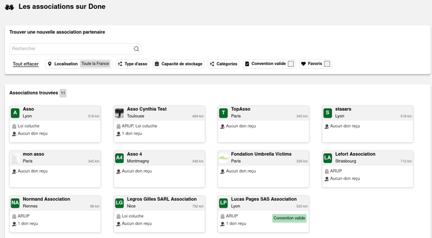
Task: Click the search magnifier icon
Action: pos(137,49)
